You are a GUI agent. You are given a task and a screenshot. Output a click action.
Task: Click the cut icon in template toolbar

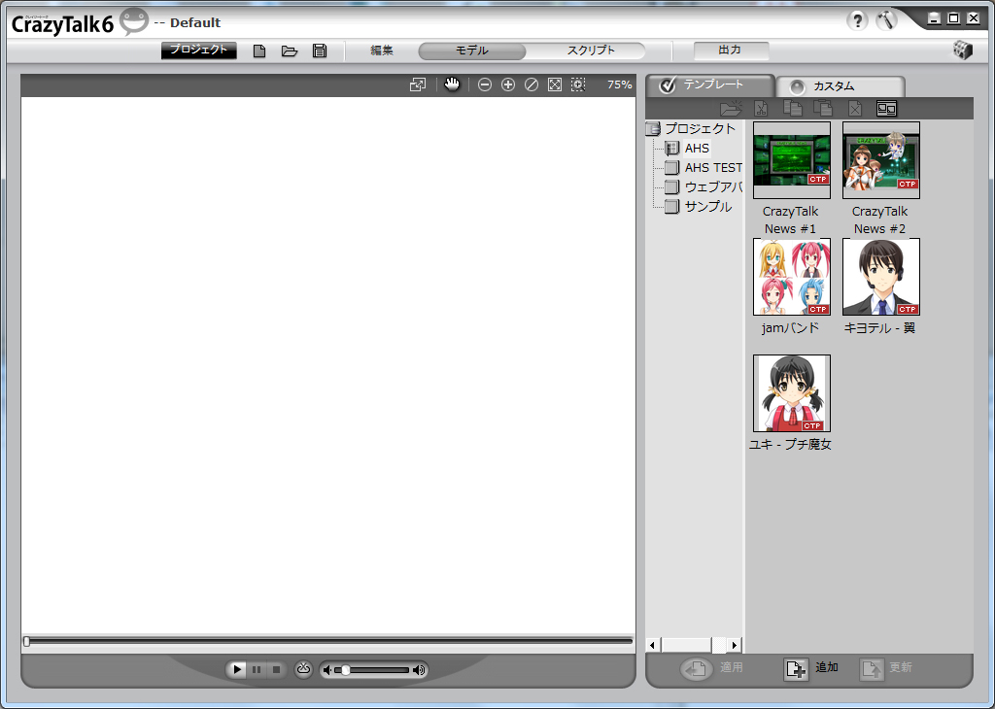(762, 109)
